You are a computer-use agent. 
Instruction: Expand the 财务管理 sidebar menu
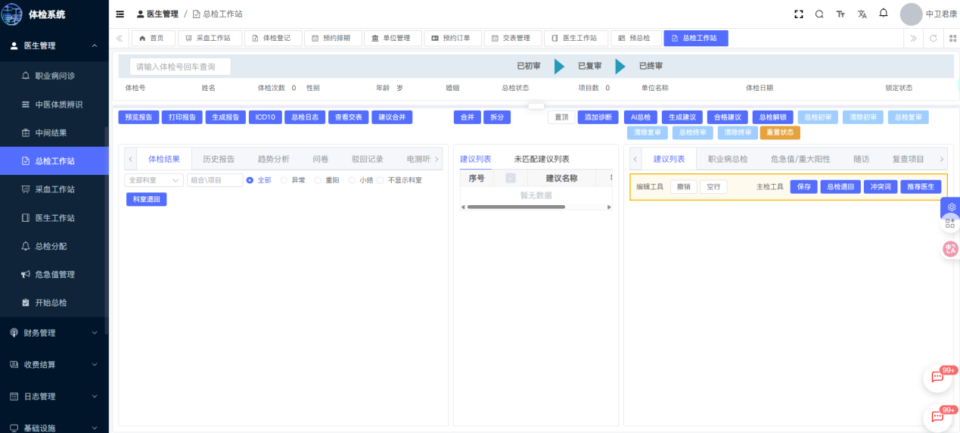[x=54, y=332]
